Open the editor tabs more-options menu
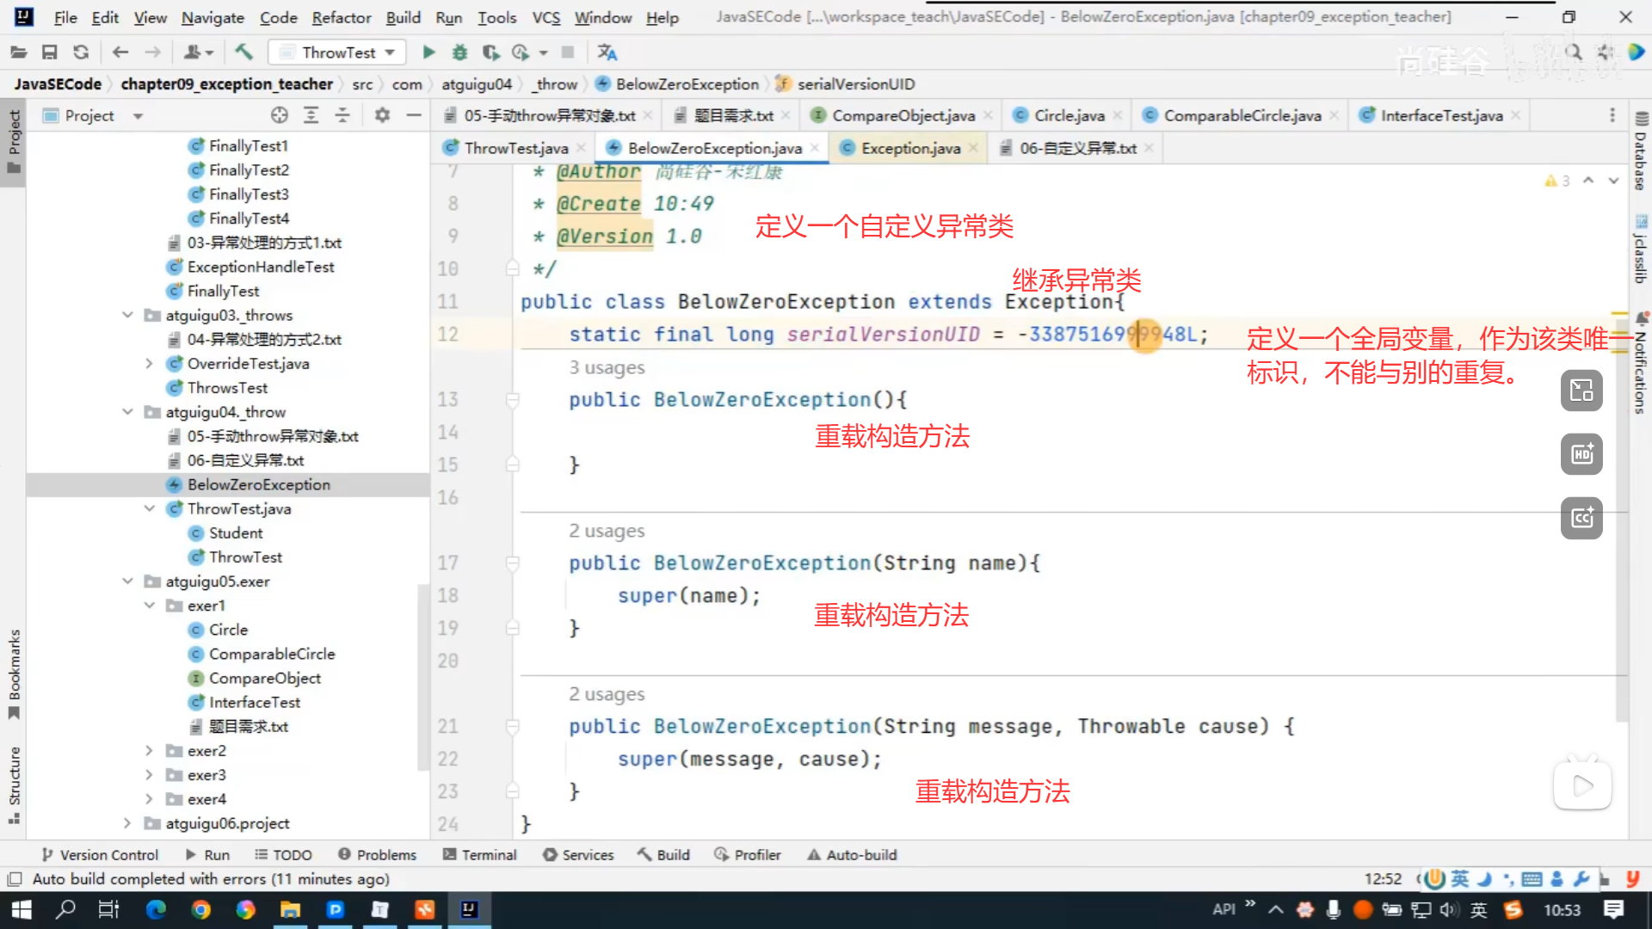 (1612, 115)
